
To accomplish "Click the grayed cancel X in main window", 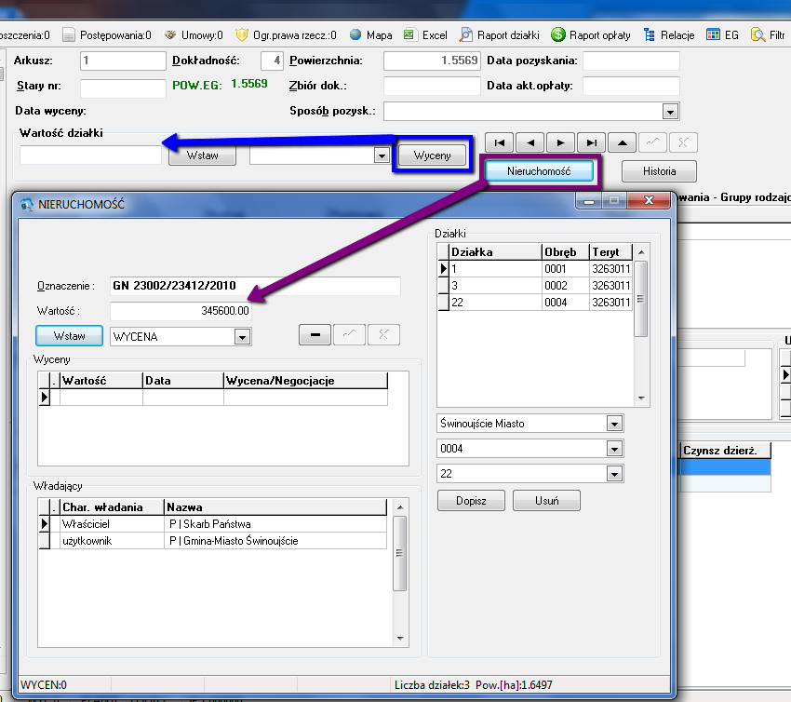I will 684,142.
